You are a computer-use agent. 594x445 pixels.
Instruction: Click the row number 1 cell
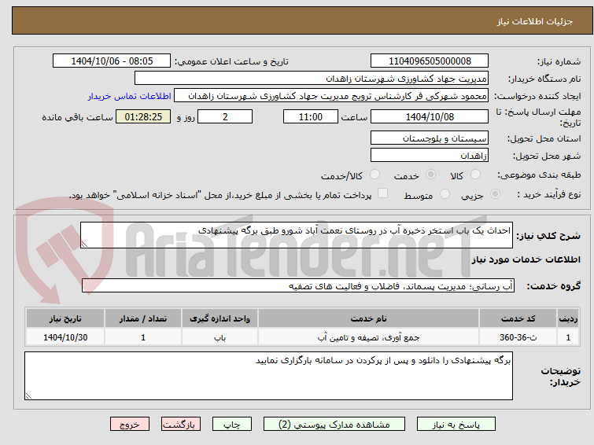pyautogui.click(x=568, y=337)
